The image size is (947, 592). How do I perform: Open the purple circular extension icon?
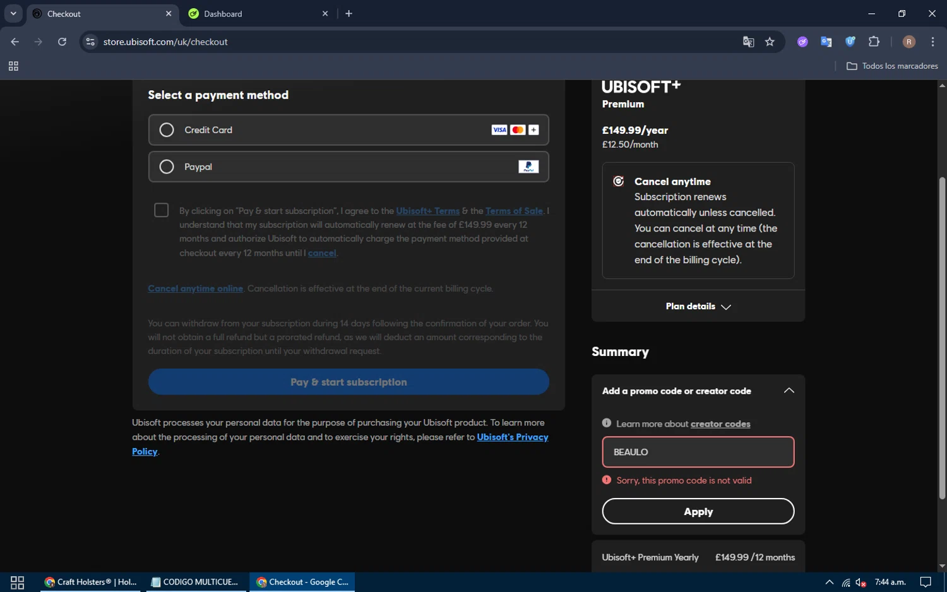(x=802, y=42)
